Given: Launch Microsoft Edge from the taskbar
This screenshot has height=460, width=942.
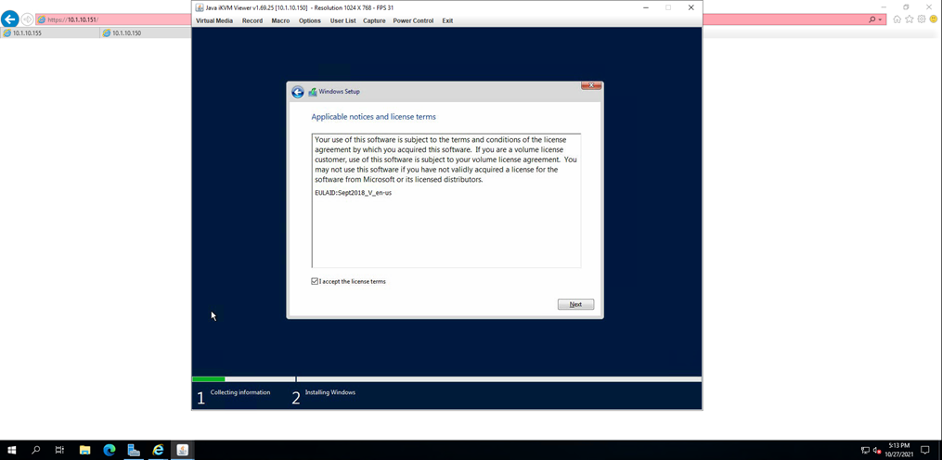Looking at the screenshot, I should 110,450.
